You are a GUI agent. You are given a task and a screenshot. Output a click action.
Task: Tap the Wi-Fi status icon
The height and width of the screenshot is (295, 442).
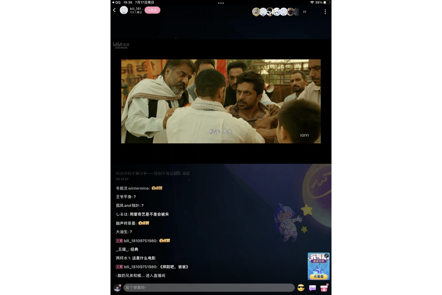[312, 2]
